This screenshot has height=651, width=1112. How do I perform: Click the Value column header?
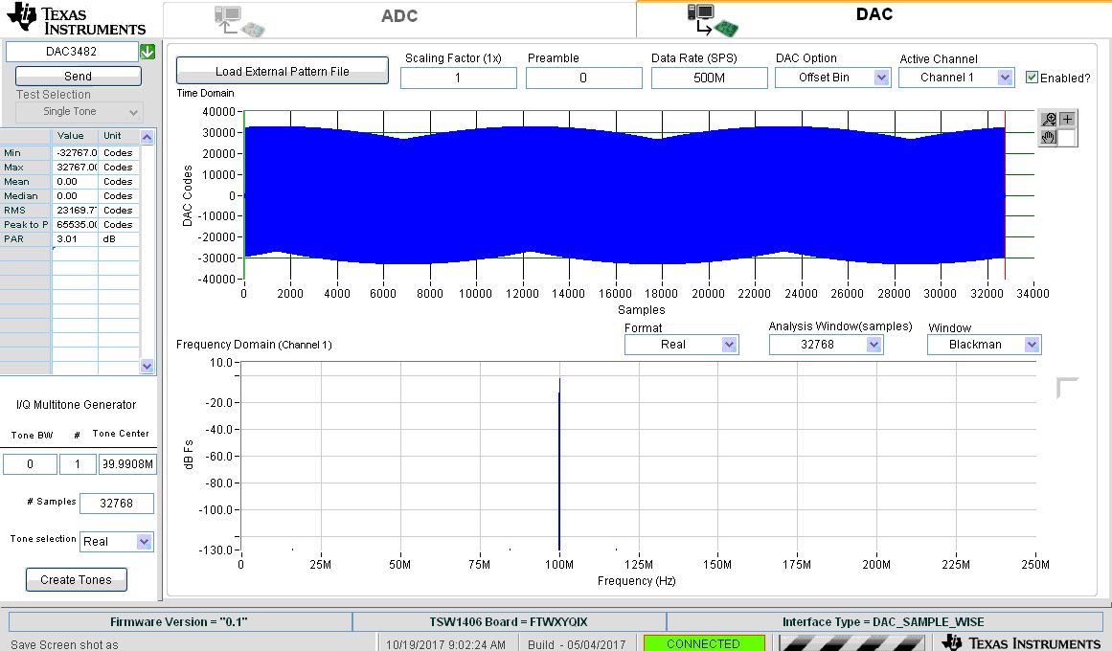pos(75,135)
